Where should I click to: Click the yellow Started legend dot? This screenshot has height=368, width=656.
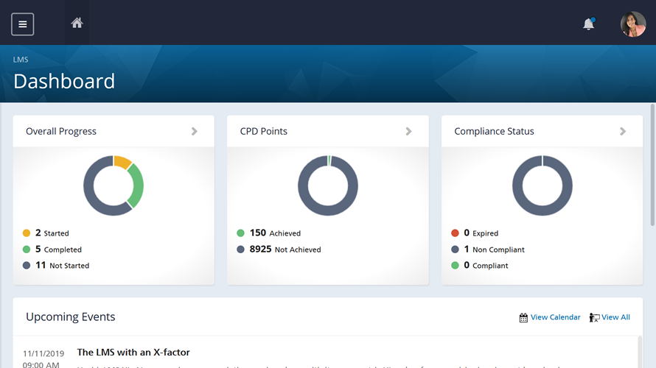coord(27,233)
